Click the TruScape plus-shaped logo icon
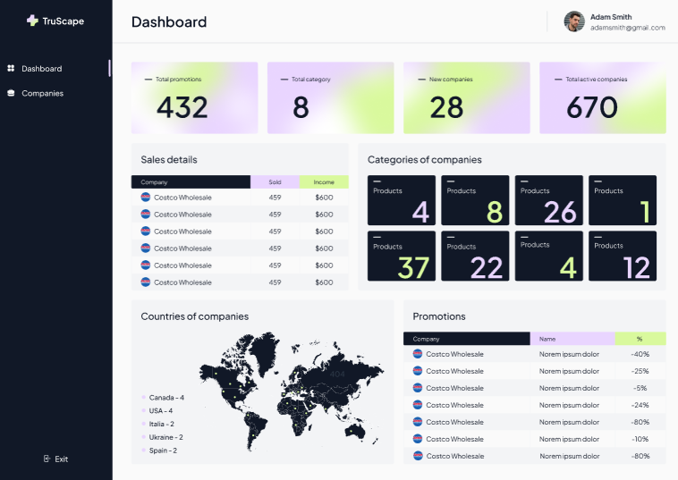 (x=32, y=21)
